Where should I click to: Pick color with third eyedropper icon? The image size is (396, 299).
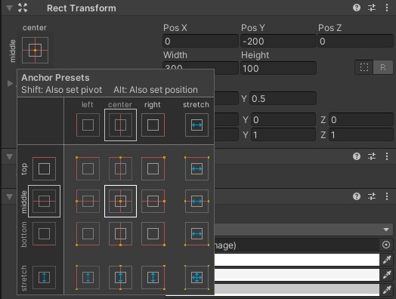click(387, 290)
